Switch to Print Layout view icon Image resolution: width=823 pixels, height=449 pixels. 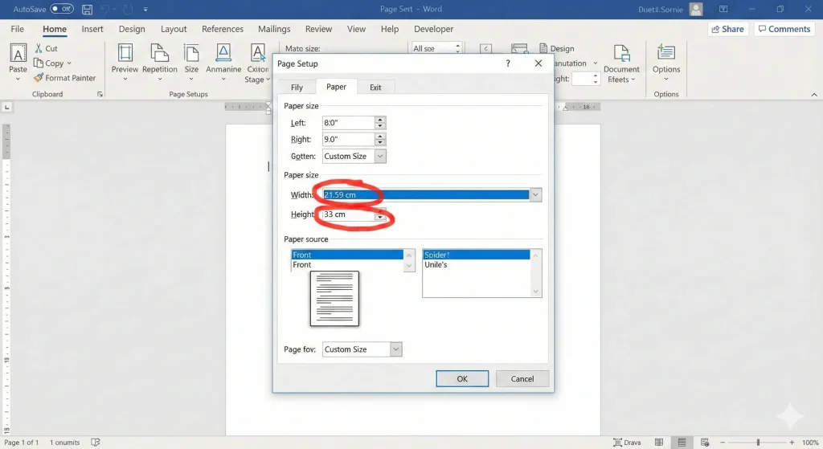682,443
